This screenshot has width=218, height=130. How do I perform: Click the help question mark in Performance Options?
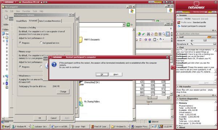70,15
